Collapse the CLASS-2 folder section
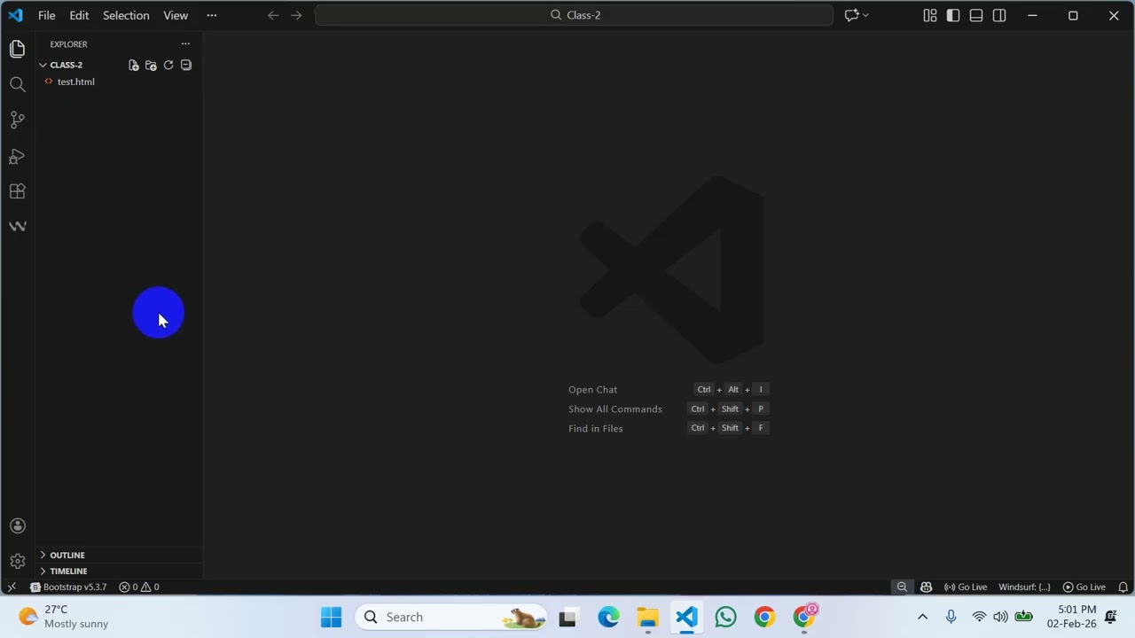 pos(43,65)
